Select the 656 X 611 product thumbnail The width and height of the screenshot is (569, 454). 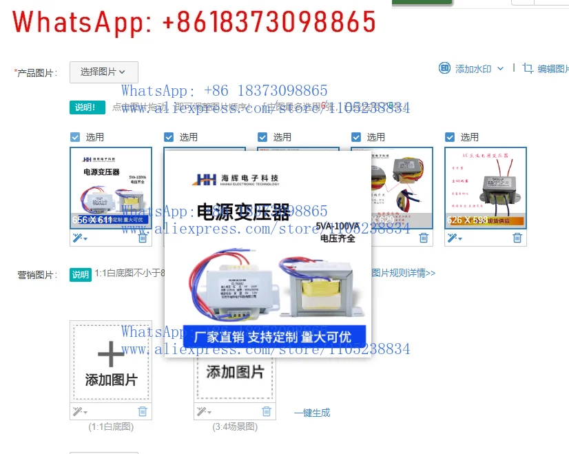[x=111, y=188]
